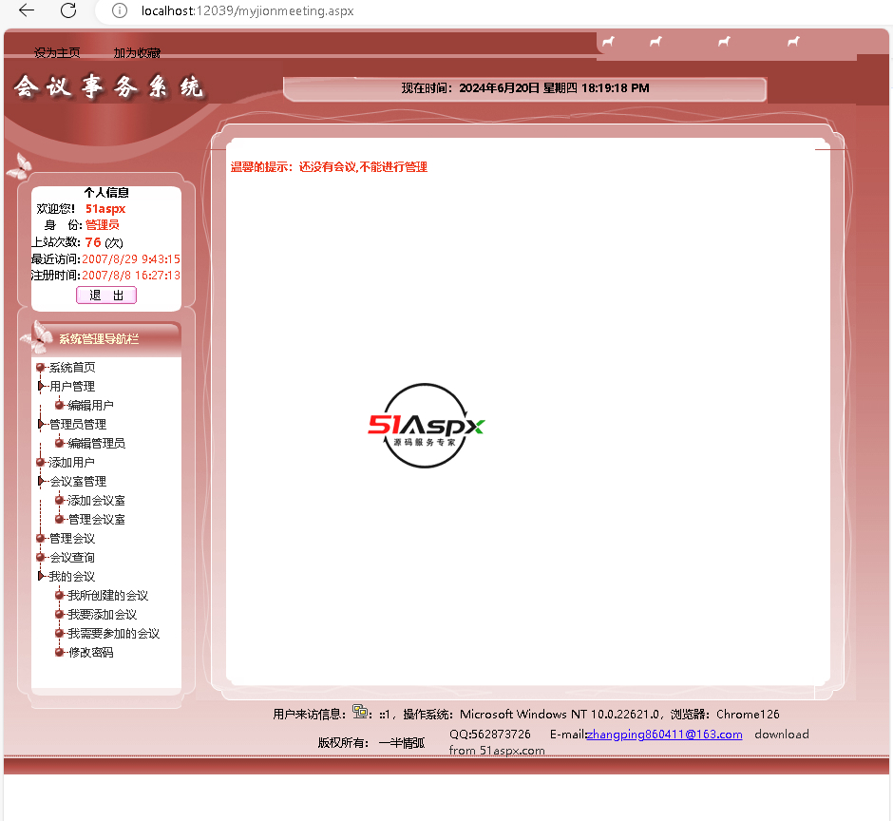Click the 管理员 identity text

click(x=102, y=225)
